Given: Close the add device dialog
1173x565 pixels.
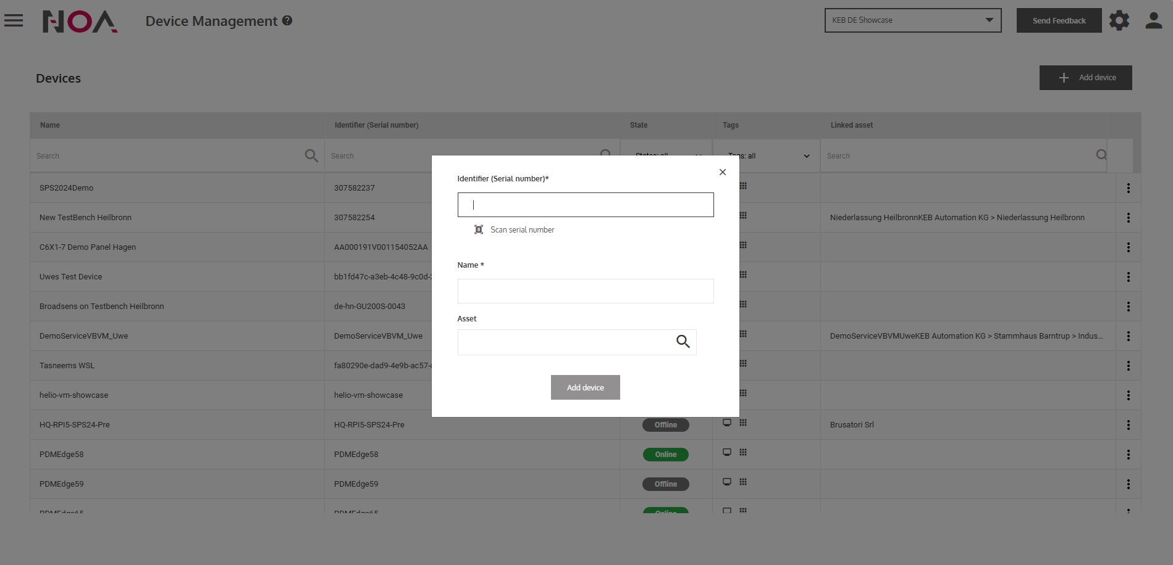Looking at the screenshot, I should [x=722, y=172].
